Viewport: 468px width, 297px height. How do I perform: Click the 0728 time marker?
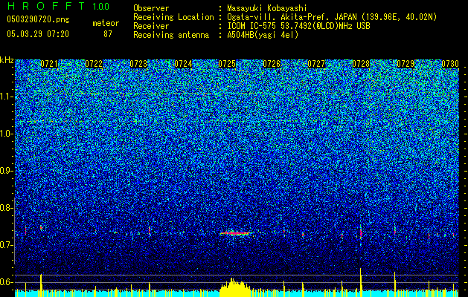click(x=361, y=64)
